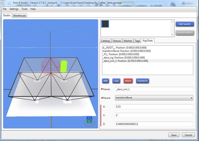Click the blue Add slot button
This screenshot has width=199, height=141.
coord(105,81)
